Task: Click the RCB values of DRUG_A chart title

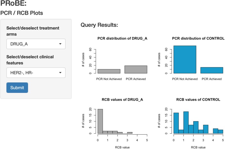Action: (x=122, y=100)
